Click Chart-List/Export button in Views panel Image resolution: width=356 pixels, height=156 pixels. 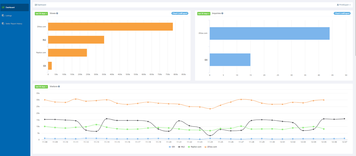click(x=180, y=13)
